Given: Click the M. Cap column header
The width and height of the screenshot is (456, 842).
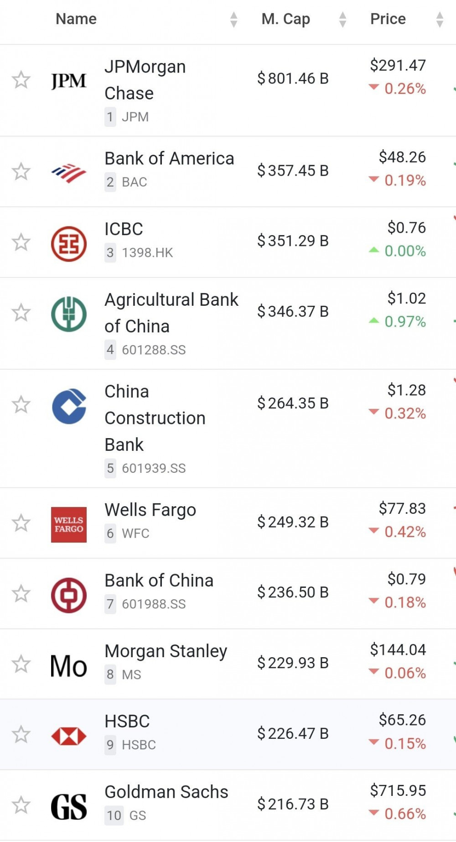Looking at the screenshot, I should 285,19.
